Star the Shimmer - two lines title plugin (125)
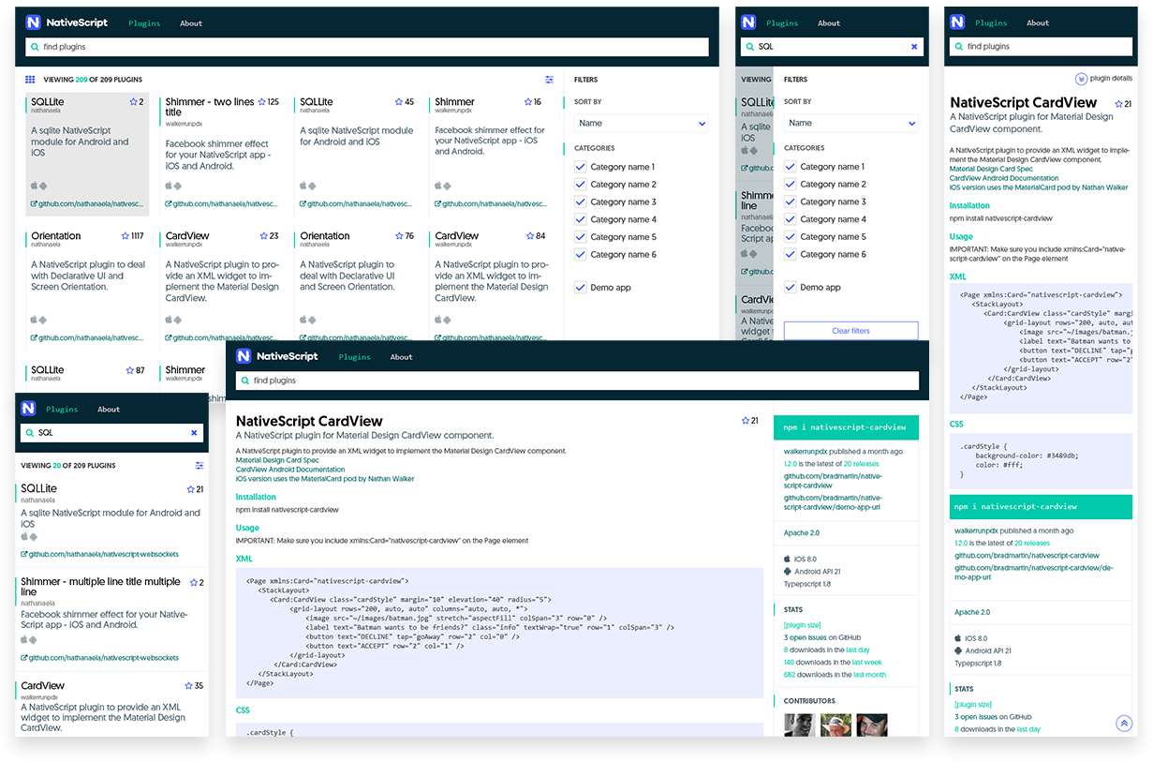Screen dimensions: 1153x762 (x=262, y=102)
